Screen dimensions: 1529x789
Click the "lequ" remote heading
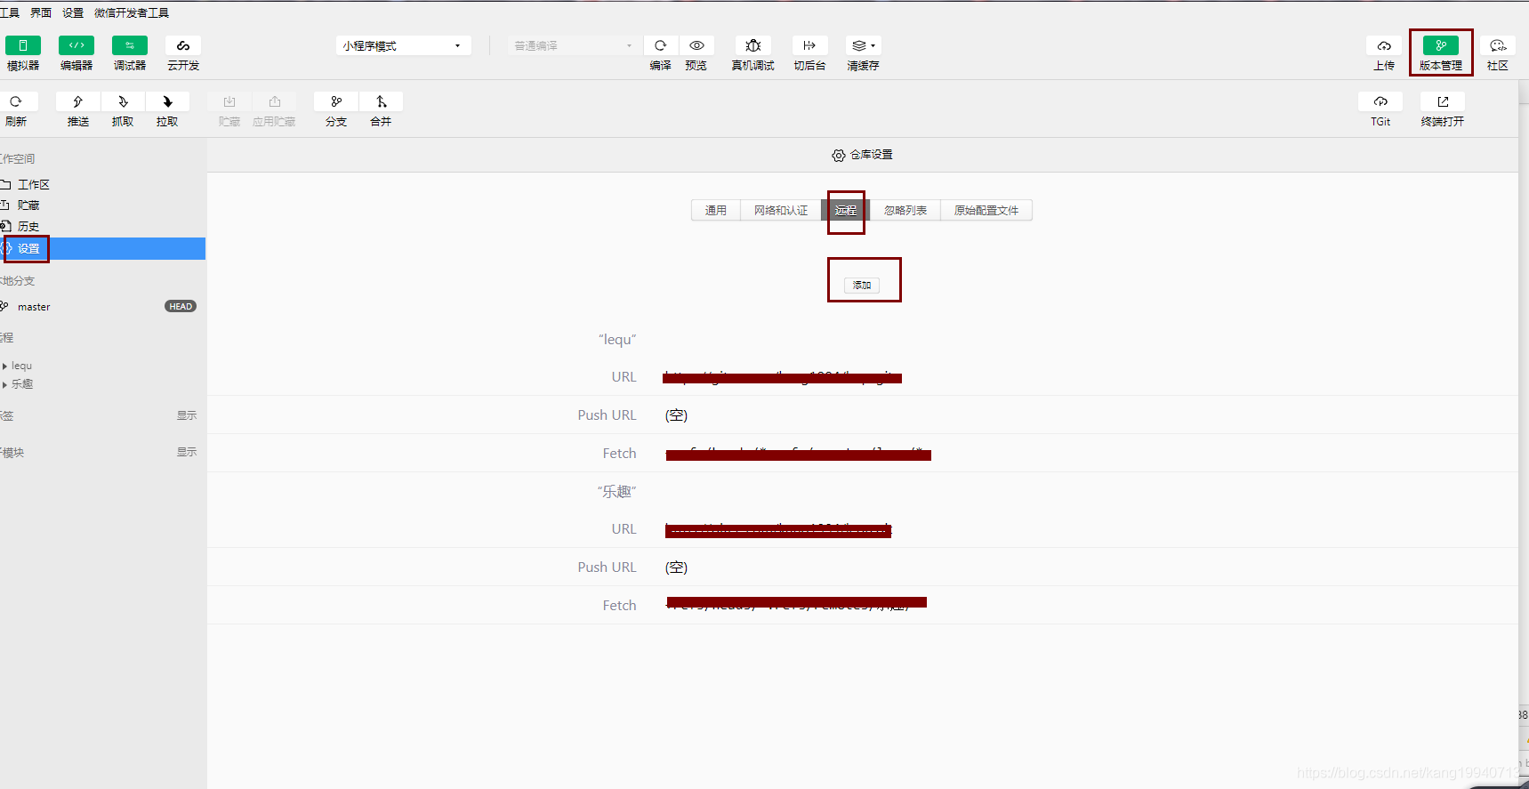617,340
